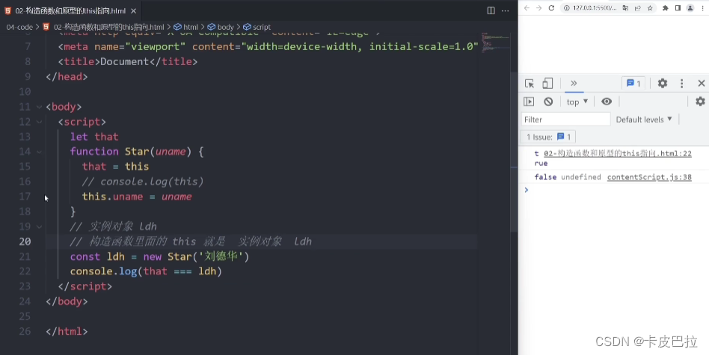The image size is (709, 355).
Task: Click 04-code in the breadcrumb
Action: point(19,27)
